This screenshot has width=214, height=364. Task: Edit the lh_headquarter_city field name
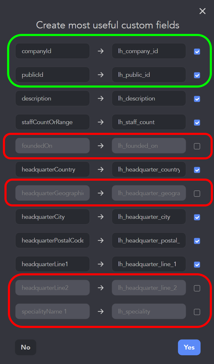(x=149, y=217)
